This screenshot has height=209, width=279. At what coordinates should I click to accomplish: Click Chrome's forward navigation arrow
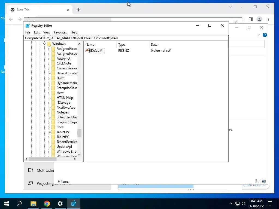coord(20,19)
